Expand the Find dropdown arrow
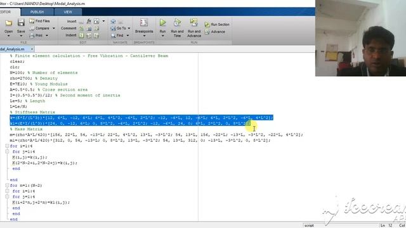406x228 pixels. [x=128, y=35]
